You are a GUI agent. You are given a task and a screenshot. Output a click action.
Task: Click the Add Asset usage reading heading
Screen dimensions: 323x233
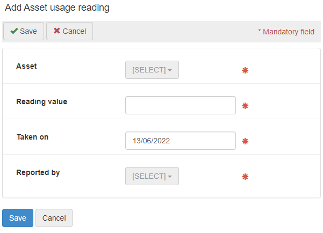(x=57, y=8)
